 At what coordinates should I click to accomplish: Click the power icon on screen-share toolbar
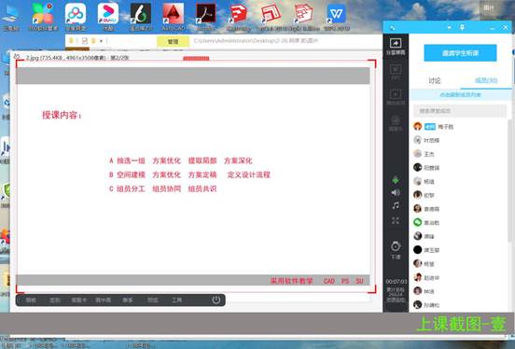coord(216,300)
